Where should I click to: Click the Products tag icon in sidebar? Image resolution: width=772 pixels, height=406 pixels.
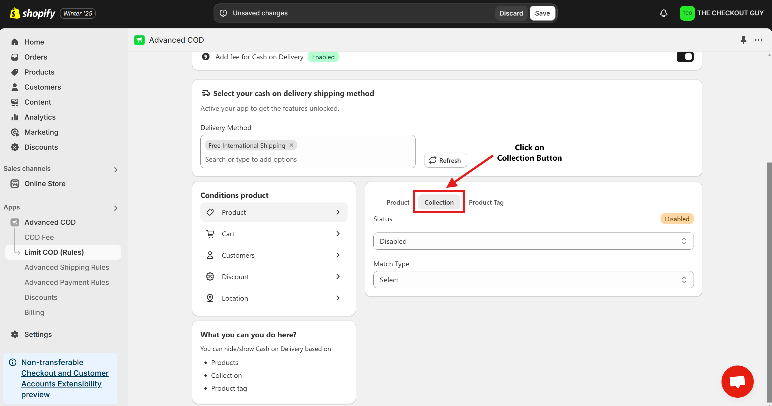click(15, 72)
